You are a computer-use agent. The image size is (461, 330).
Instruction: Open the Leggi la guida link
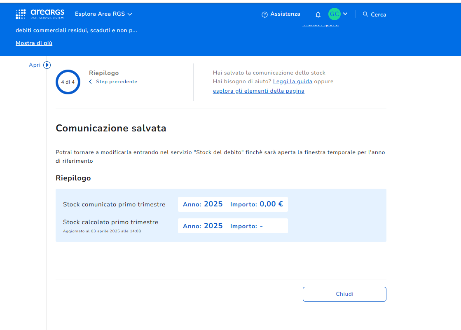pos(293,82)
